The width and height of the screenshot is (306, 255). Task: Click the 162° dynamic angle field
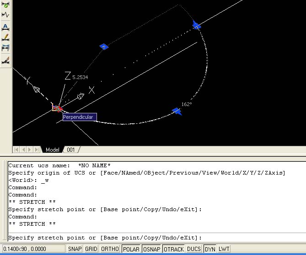[187, 104]
